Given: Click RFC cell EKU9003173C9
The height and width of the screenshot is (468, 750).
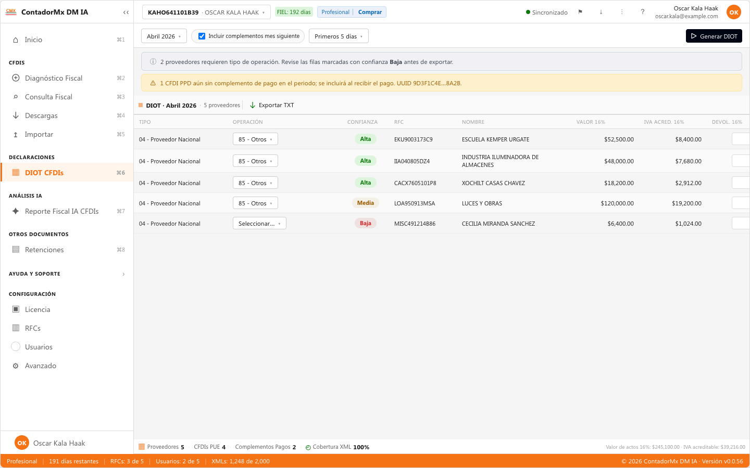Looking at the screenshot, I should (414, 139).
